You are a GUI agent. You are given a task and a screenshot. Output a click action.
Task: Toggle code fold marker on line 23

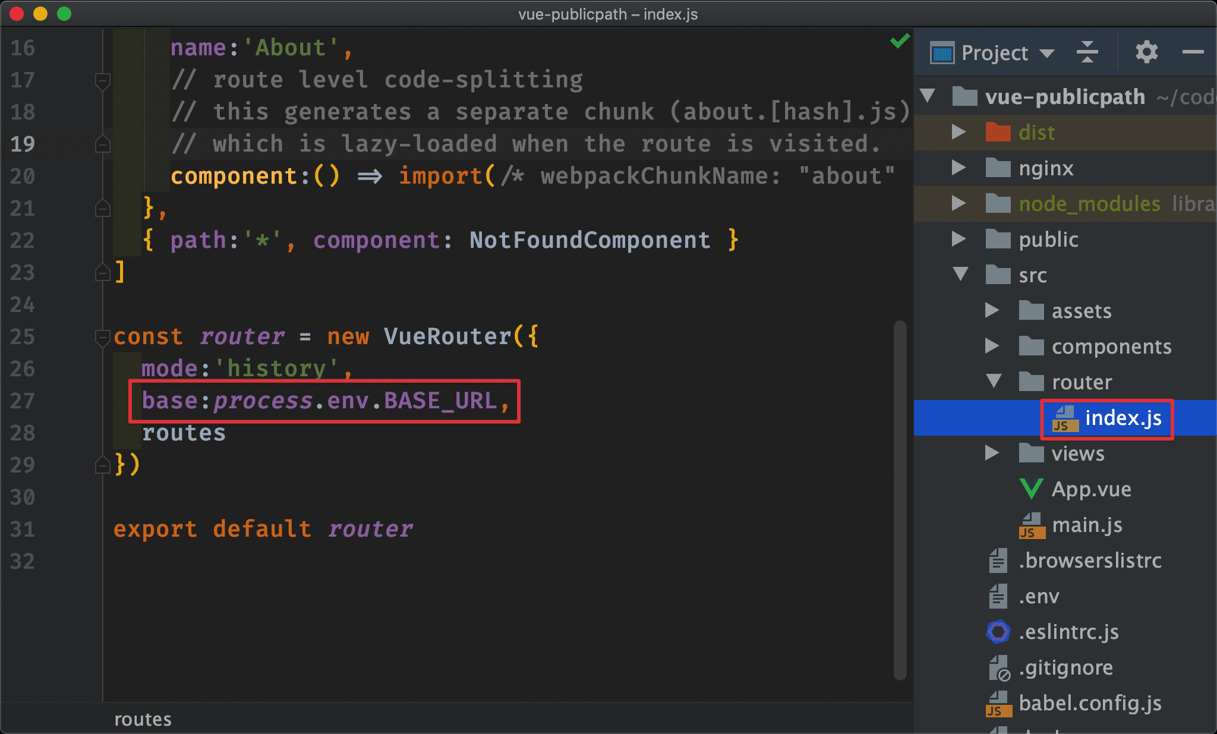102,272
